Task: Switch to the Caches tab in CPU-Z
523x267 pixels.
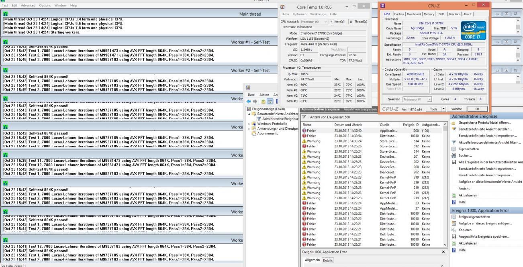Action: [399, 14]
